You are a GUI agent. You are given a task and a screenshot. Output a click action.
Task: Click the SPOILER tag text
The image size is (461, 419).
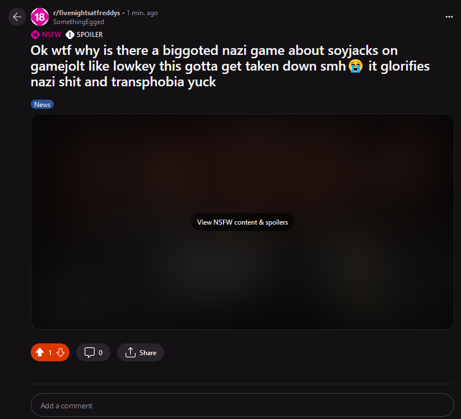pos(90,35)
